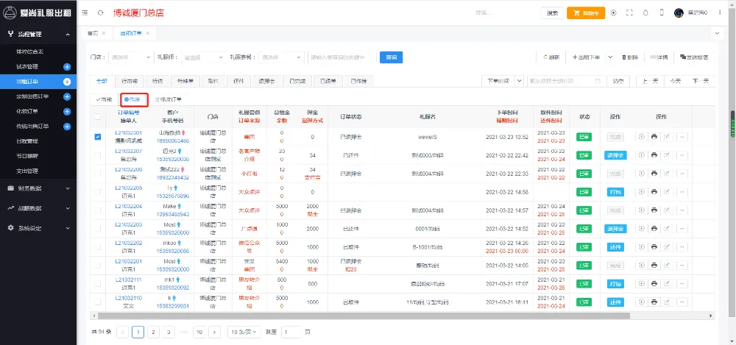Click the mobile phone icon in header

pos(662,13)
